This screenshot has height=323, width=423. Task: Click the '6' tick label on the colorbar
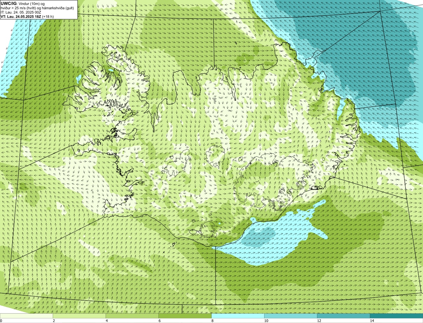[x=159, y=321]
